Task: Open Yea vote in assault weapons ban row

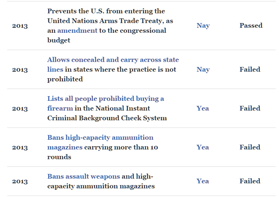Action: (203, 181)
